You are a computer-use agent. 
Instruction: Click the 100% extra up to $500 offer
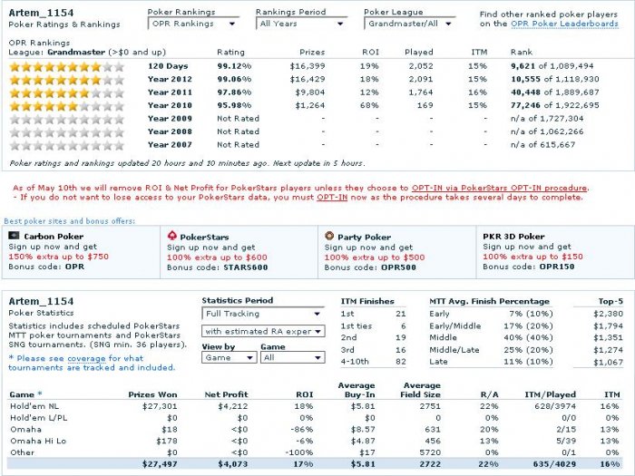click(375, 257)
